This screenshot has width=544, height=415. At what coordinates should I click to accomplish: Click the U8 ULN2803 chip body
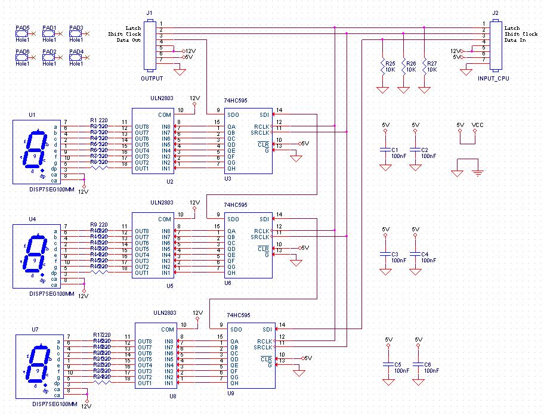156,355
